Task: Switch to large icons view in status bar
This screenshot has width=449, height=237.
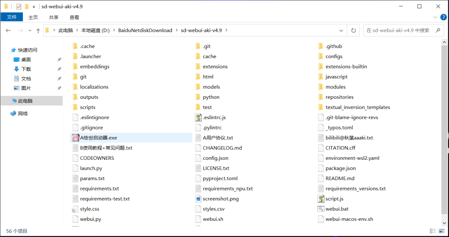Action: 441,231
